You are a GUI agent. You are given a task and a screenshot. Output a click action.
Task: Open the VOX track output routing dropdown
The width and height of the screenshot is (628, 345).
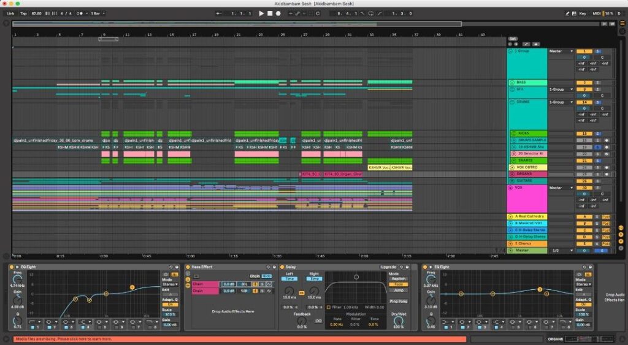(x=561, y=188)
